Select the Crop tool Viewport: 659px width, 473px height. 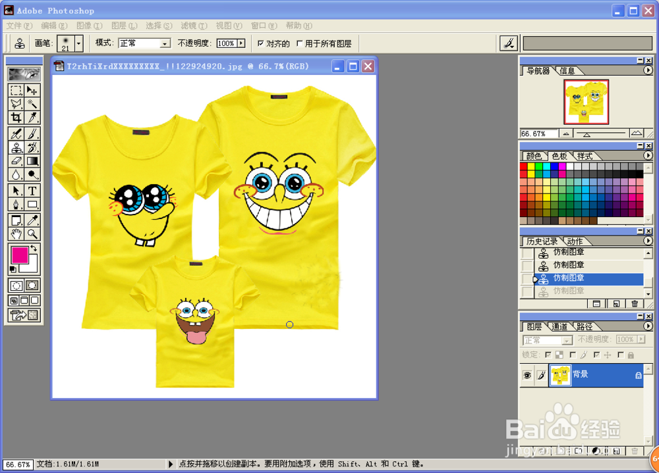click(x=16, y=117)
